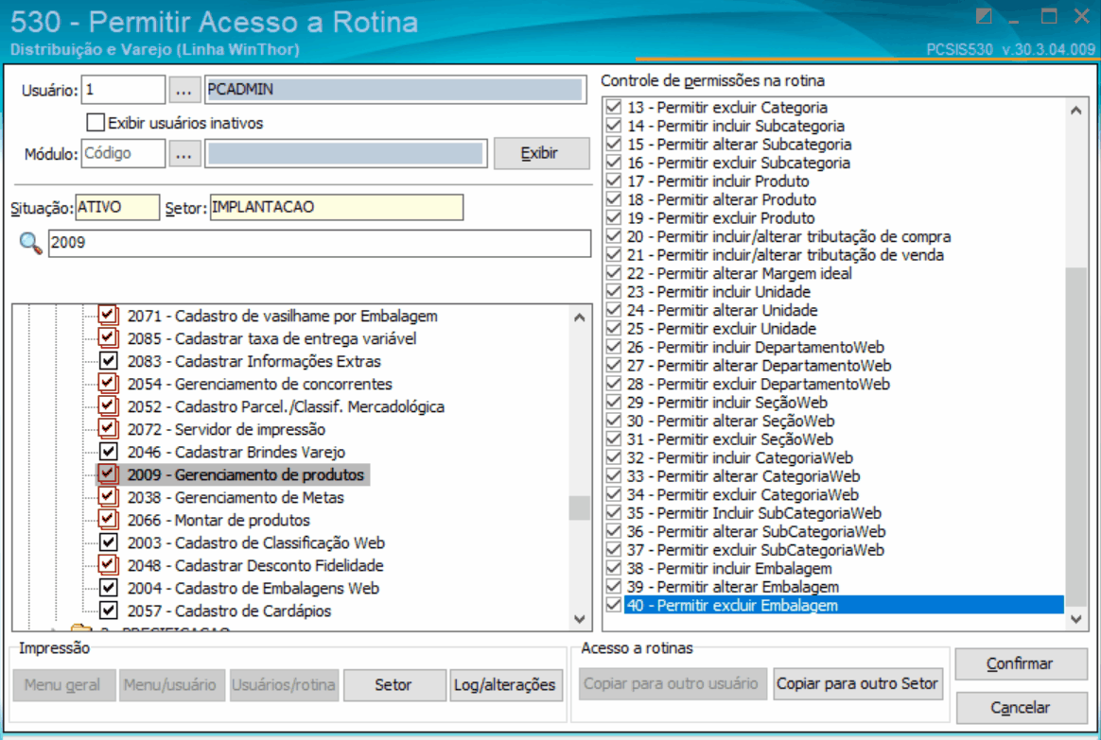
Task: Toggle checkbox for 2038 Gerenciamento de Metas
Action: coord(108,496)
